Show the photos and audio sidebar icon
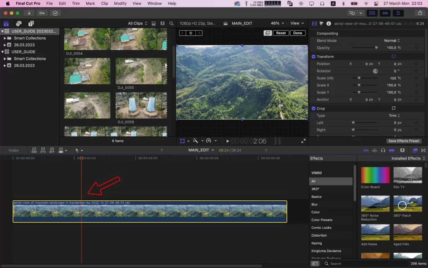 point(18,23)
